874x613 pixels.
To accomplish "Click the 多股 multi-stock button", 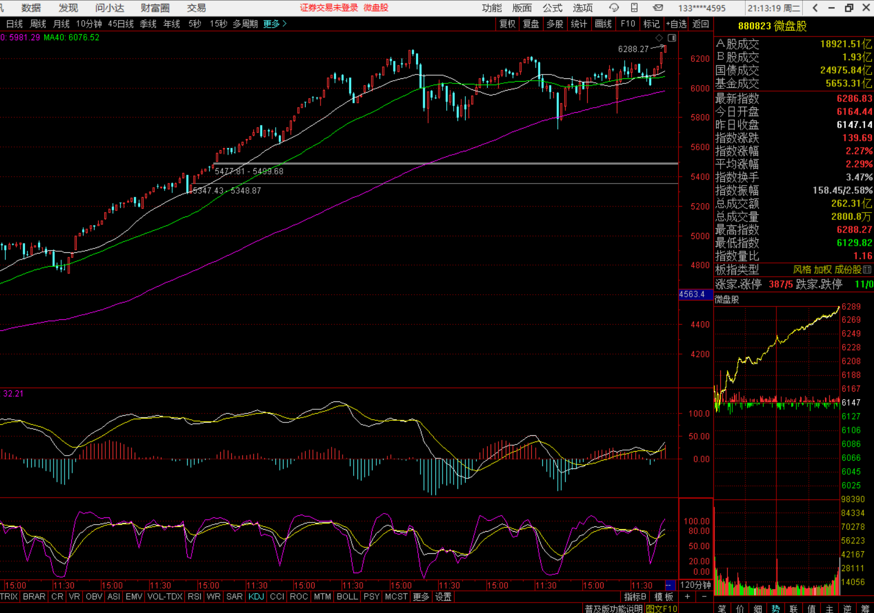I will [555, 24].
